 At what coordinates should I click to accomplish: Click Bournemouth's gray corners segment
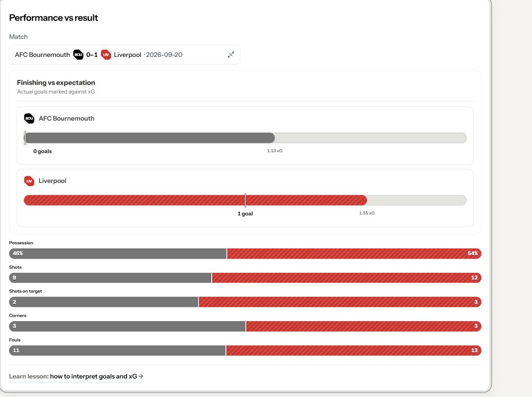click(x=127, y=326)
